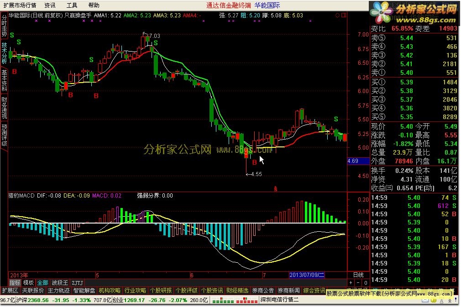Switch to the 分时走势 side tab

[x=4, y=26]
